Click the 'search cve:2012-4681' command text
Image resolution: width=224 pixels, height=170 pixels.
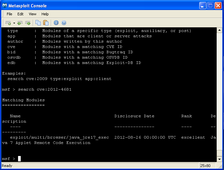(45, 89)
